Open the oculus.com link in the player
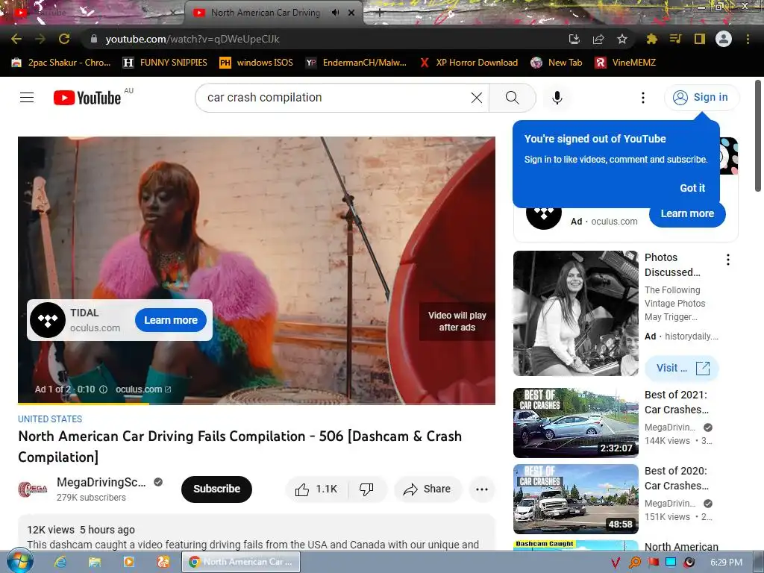 tap(143, 389)
